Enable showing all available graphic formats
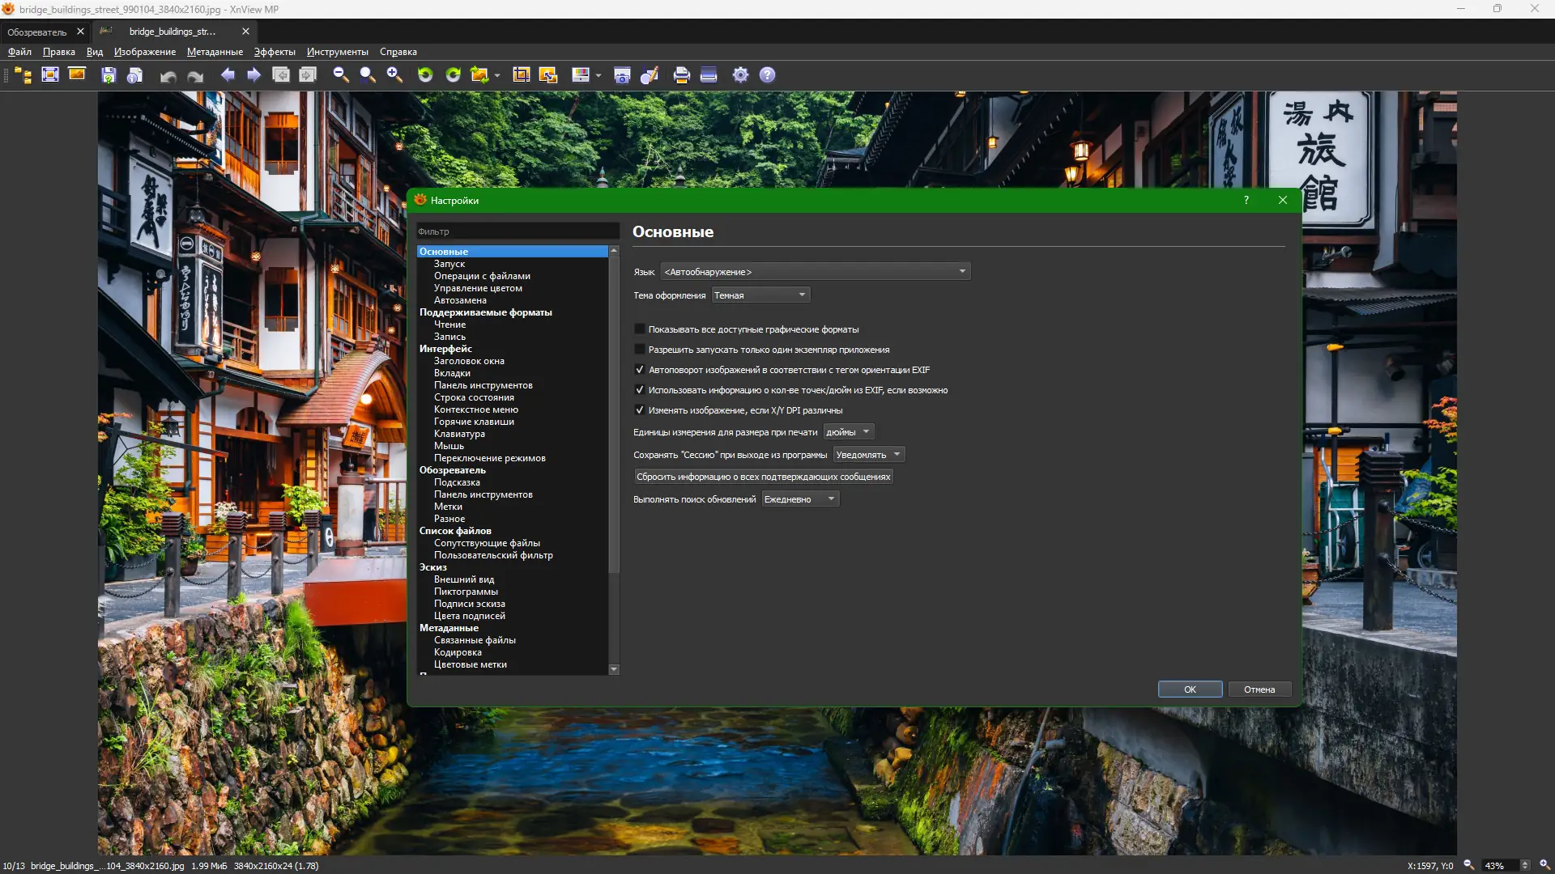 640,329
